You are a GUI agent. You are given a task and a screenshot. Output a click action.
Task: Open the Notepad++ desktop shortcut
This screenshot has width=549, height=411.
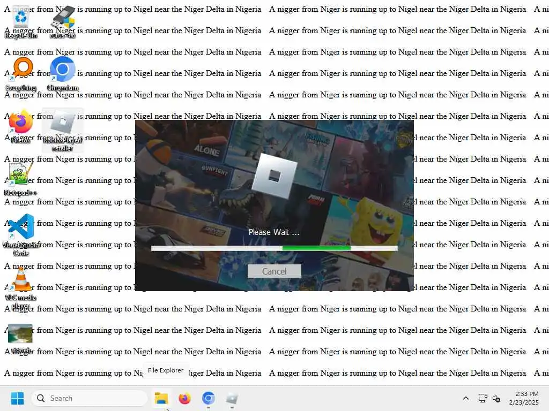coord(20,179)
